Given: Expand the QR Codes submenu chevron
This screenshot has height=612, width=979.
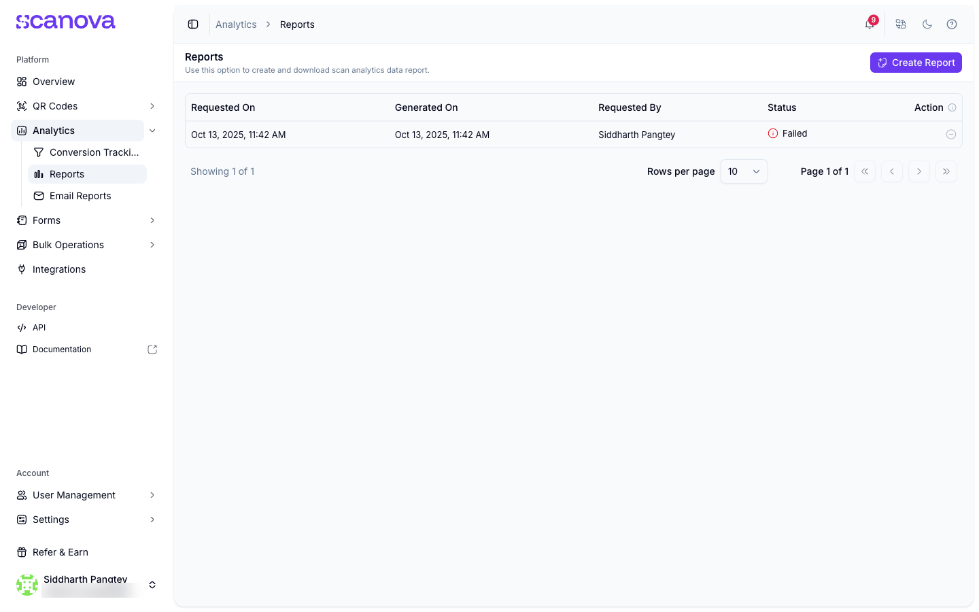Looking at the screenshot, I should [x=152, y=106].
